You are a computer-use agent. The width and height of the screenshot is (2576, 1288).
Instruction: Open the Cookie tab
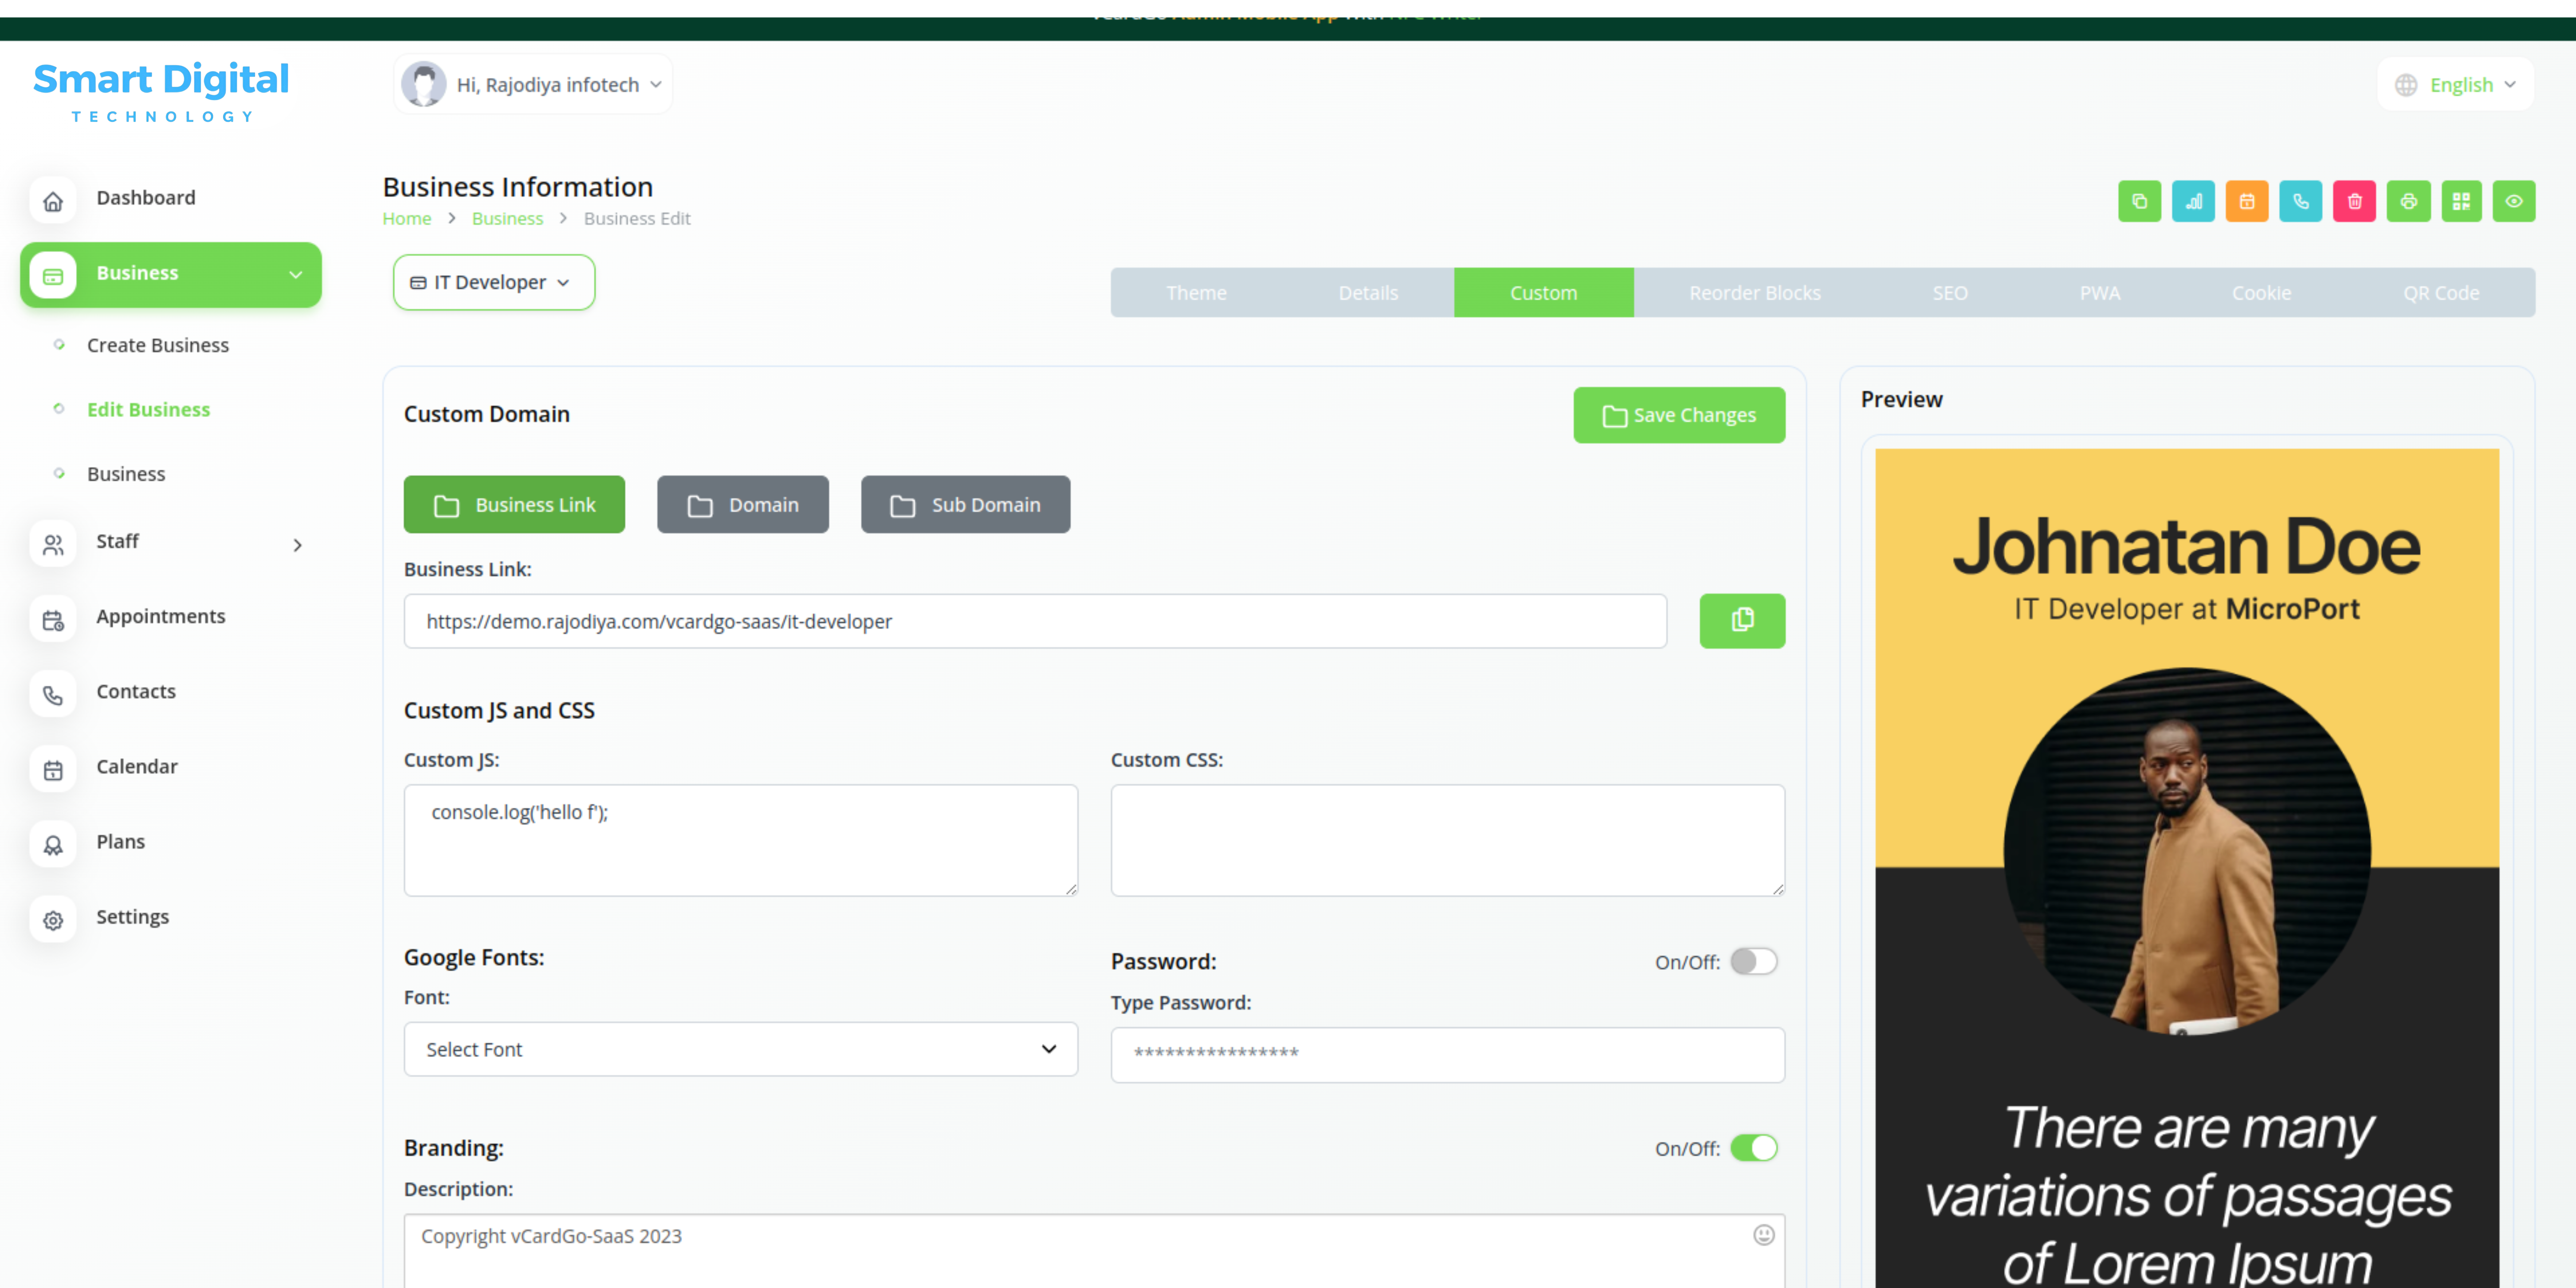(x=2261, y=293)
